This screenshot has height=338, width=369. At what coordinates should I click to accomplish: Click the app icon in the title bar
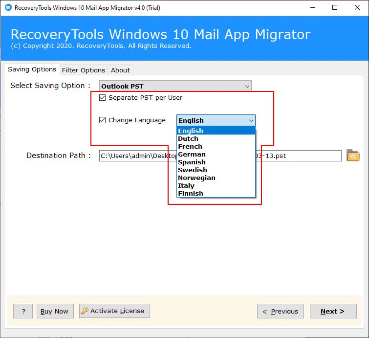tap(7, 7)
